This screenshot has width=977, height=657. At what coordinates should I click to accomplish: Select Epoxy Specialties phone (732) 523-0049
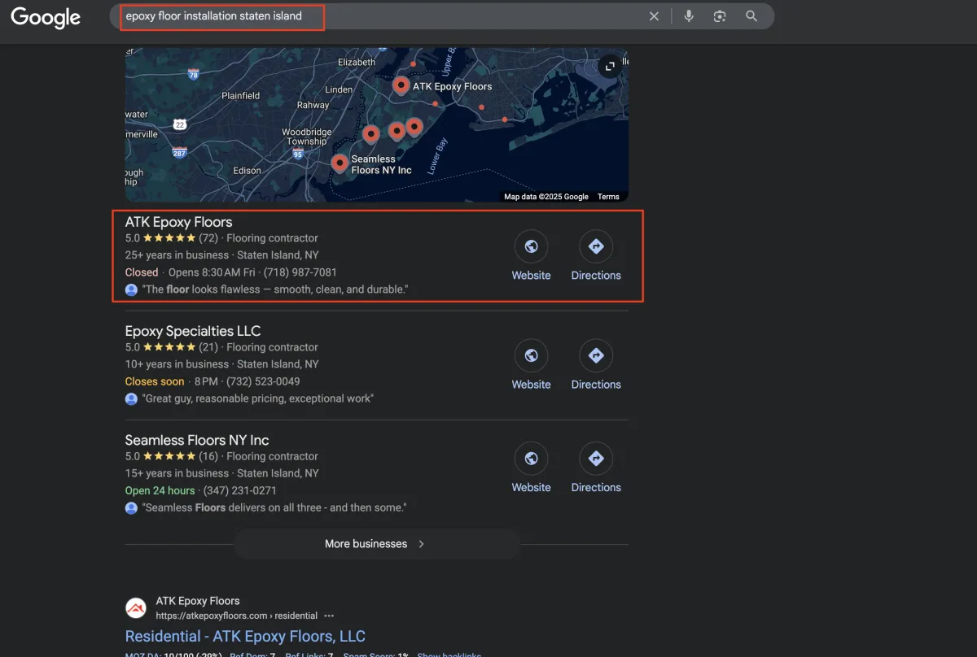(261, 381)
